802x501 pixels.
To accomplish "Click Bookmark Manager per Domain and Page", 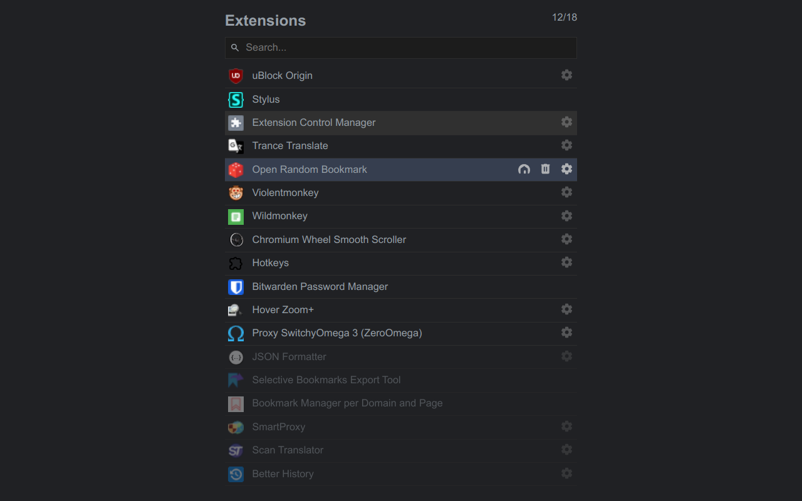I will tap(347, 403).
